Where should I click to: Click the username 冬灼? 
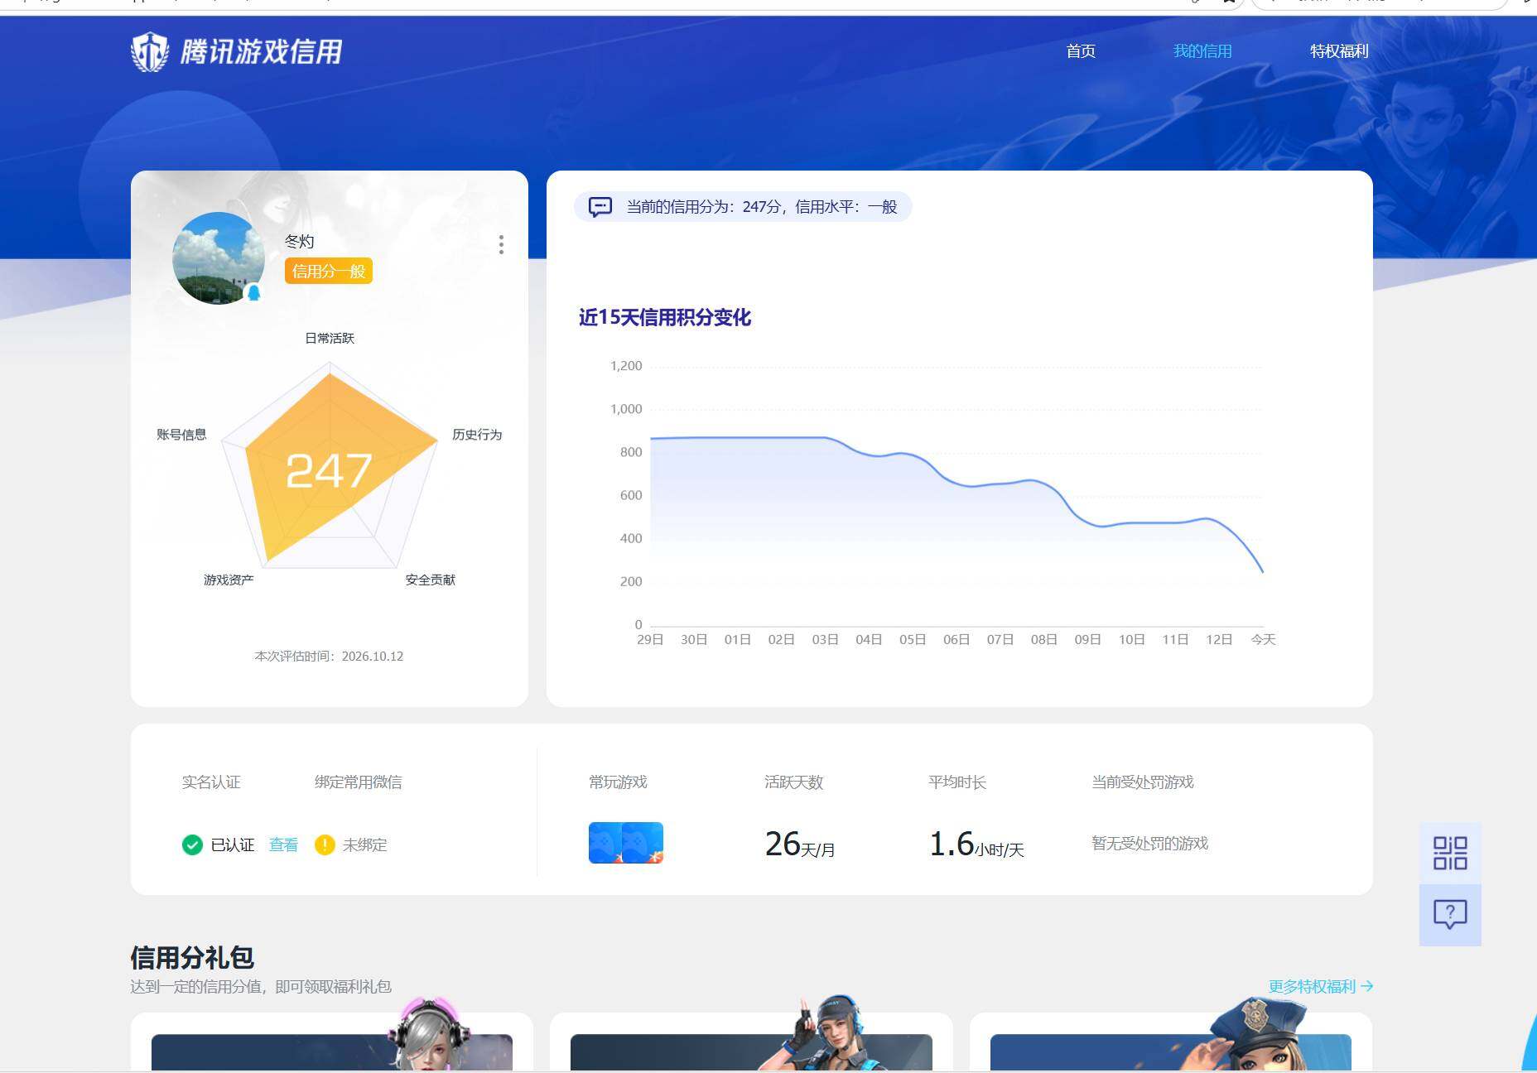coord(299,241)
